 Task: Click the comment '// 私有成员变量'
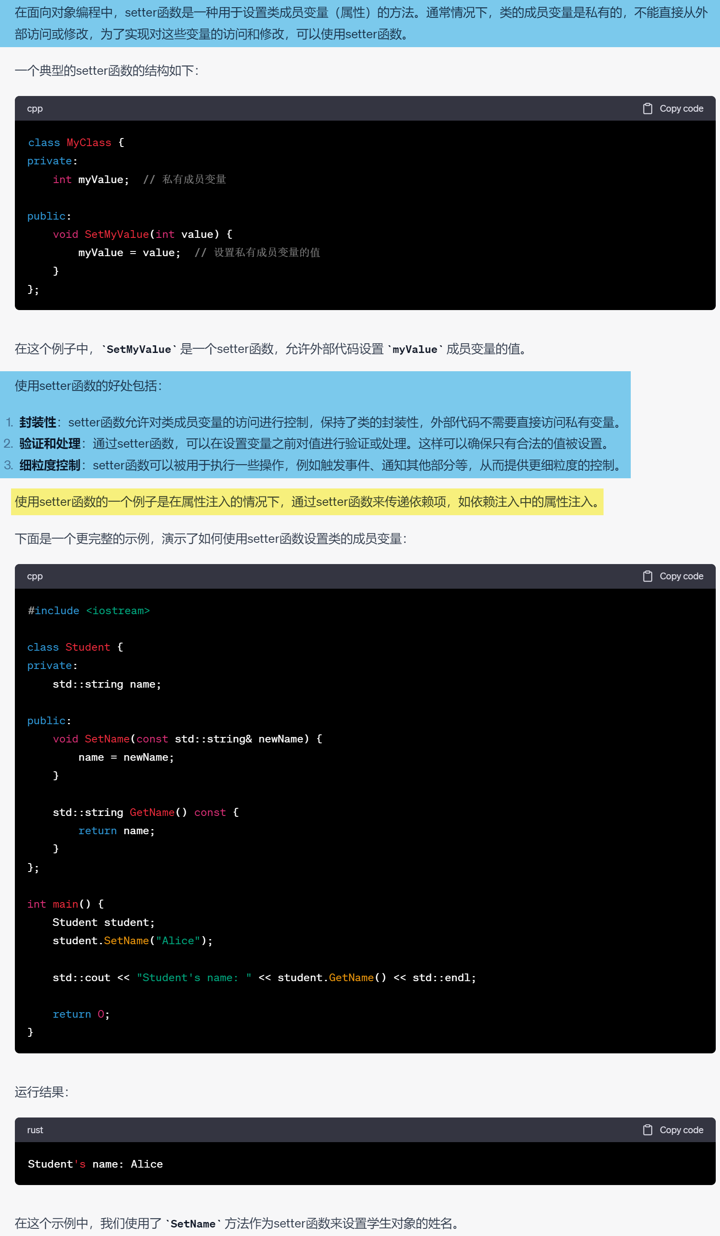pyautogui.click(x=184, y=180)
